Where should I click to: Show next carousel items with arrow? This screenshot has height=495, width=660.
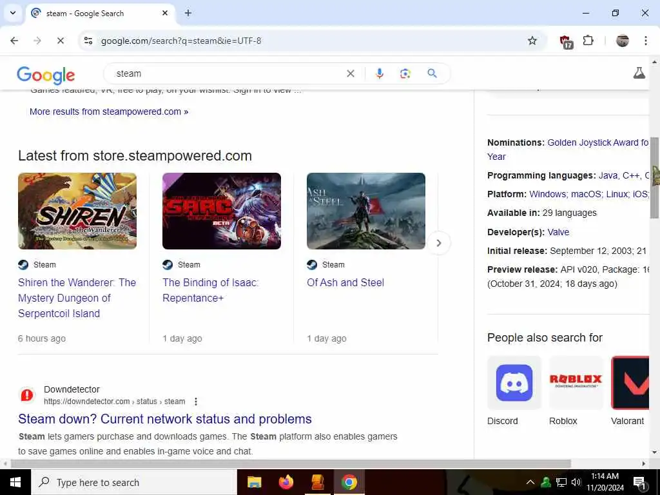point(438,243)
